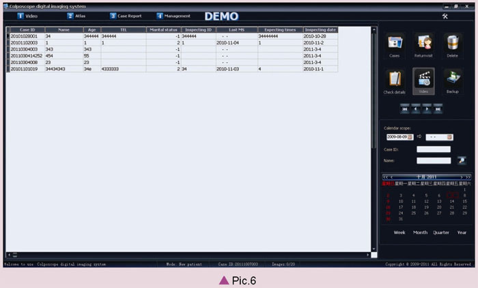Go back one month in calendar
The width and height of the screenshot is (478, 288).
(x=392, y=177)
